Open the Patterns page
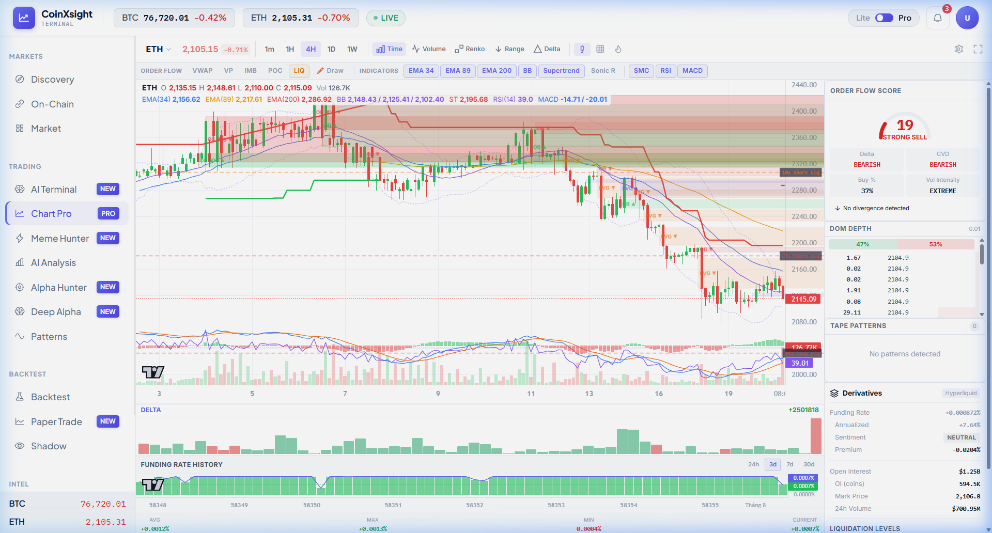Image resolution: width=992 pixels, height=533 pixels. point(67,337)
